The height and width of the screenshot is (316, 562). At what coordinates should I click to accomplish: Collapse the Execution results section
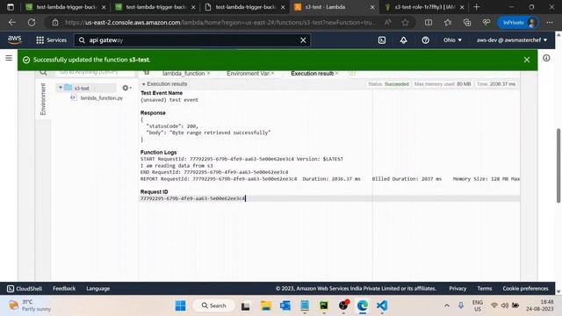(143, 84)
